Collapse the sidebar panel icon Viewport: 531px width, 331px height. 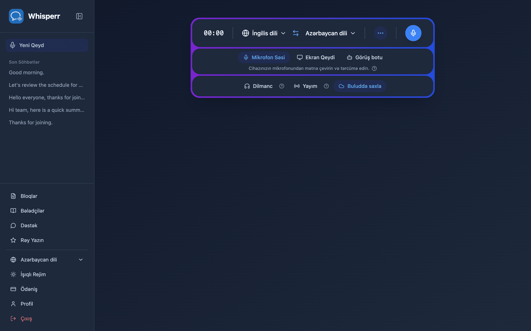coord(79,16)
